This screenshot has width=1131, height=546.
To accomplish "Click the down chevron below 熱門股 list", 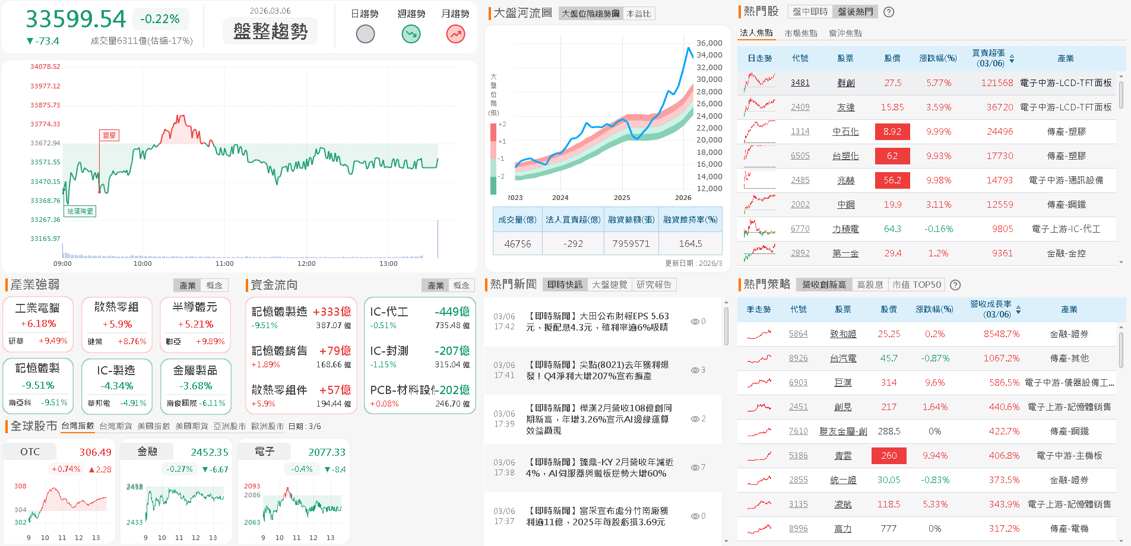I will [x=1121, y=262].
